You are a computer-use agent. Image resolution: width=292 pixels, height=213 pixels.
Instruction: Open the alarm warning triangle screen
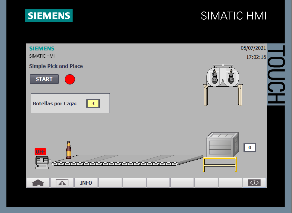(x=62, y=183)
